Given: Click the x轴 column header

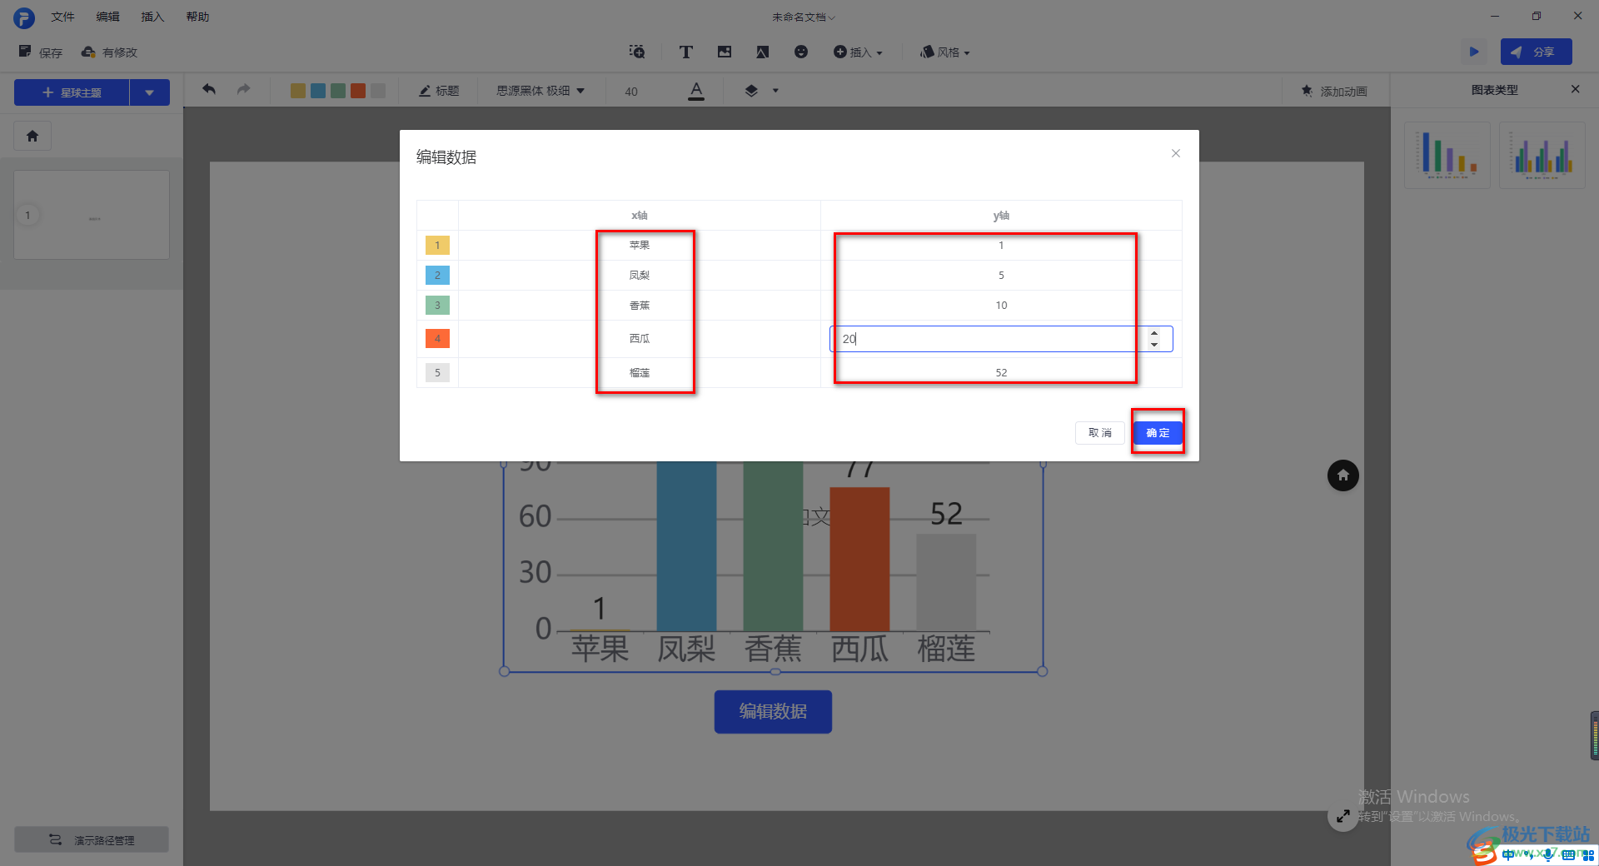Looking at the screenshot, I should pyautogui.click(x=640, y=216).
